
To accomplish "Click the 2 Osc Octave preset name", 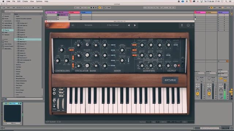I will pos(113,25).
